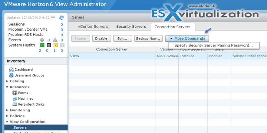This screenshot has width=267, height=133.
Task: Open Persistent Disks under Resources
Action: 31,104
